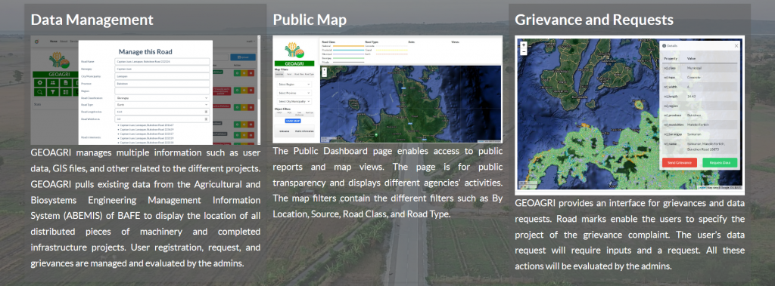
Task: Click the Road Name input field
Action: tap(162, 62)
